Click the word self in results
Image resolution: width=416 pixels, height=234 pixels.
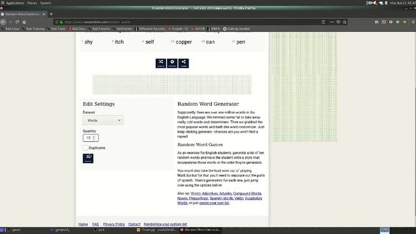point(149,42)
